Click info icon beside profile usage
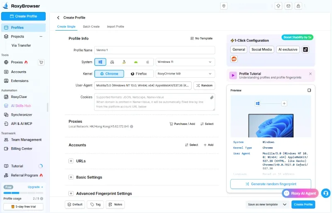This screenshot has height=213, width=332. (x=42, y=199)
